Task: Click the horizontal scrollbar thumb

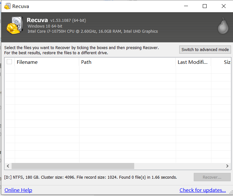Action: (x=73, y=166)
